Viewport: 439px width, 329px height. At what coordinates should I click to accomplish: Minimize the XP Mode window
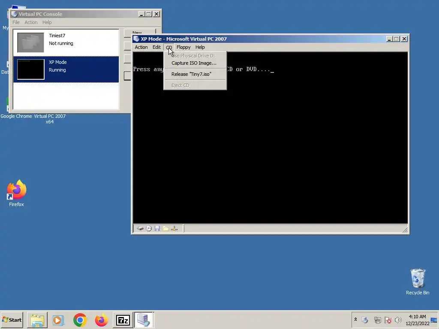coord(389,39)
